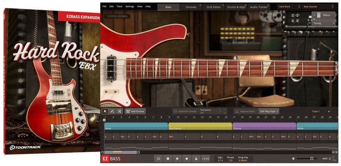Open the Track menu
This screenshot has height=166, width=341.
coord(119,6)
